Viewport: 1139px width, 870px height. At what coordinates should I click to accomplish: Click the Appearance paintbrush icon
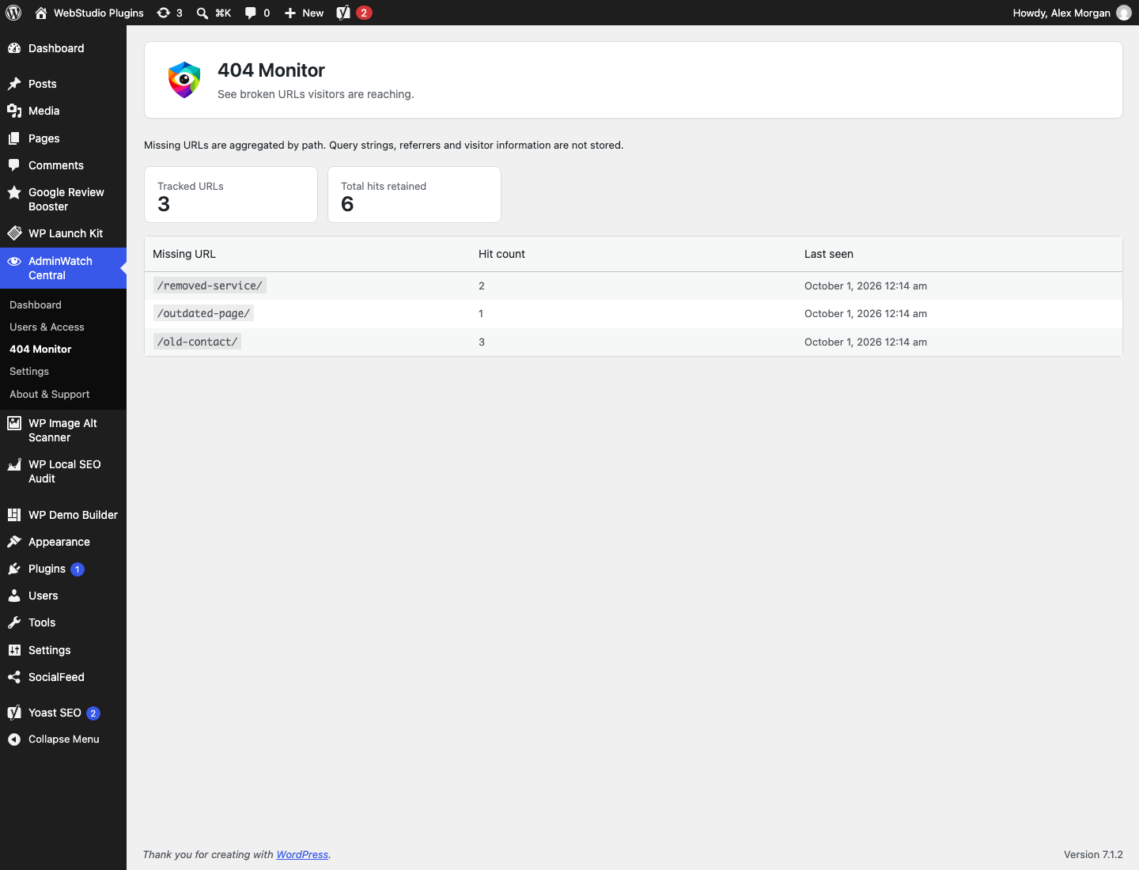click(14, 542)
